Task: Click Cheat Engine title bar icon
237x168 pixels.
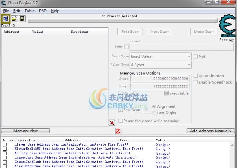Action: coord(4,3)
